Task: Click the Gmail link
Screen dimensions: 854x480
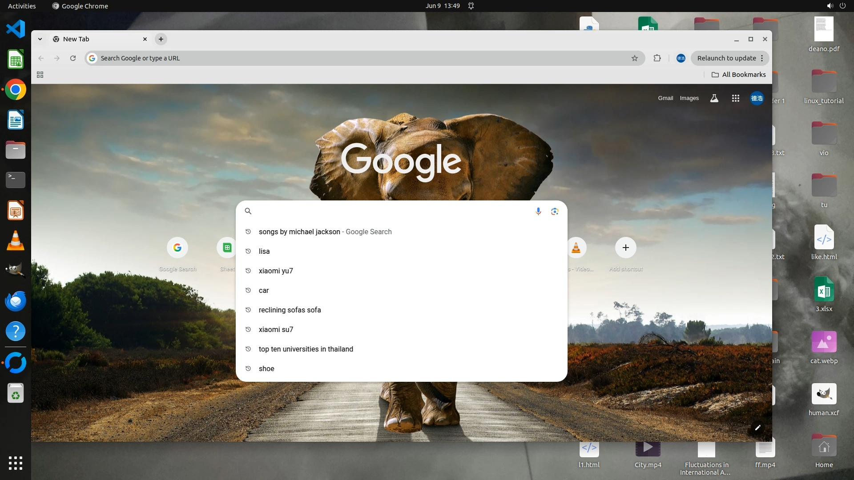Action: click(665, 98)
